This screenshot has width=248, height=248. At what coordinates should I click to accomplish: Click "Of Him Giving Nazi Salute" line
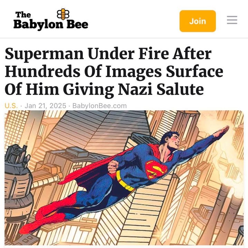pos(104,90)
